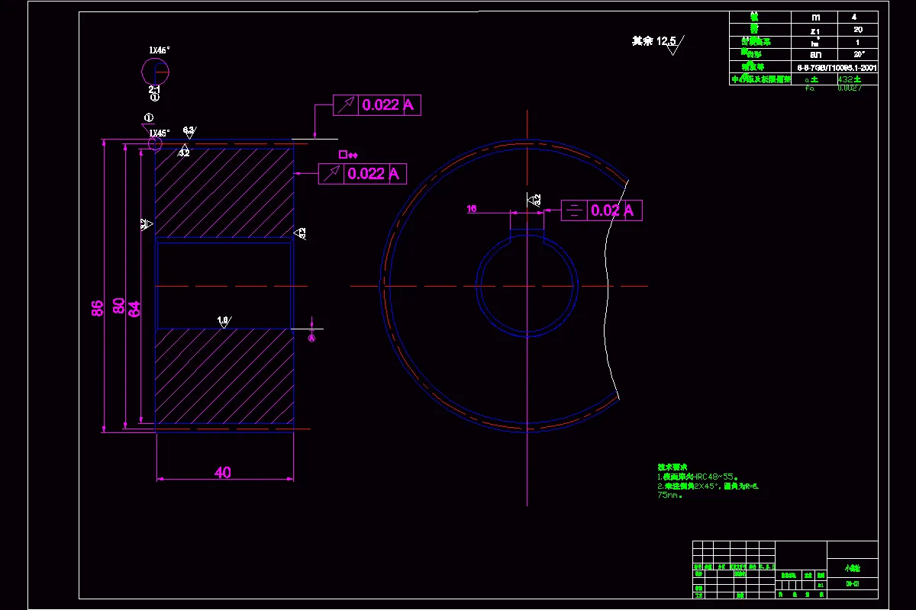The width and height of the screenshot is (916, 610).
Task: Click the 40 gear width dimension
Action: (222, 473)
